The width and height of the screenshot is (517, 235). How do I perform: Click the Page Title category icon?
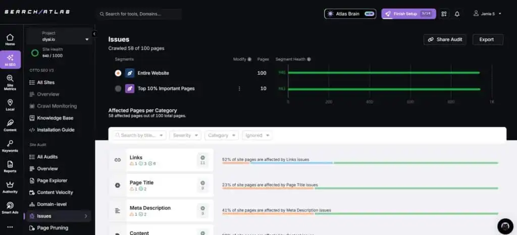[117, 185]
